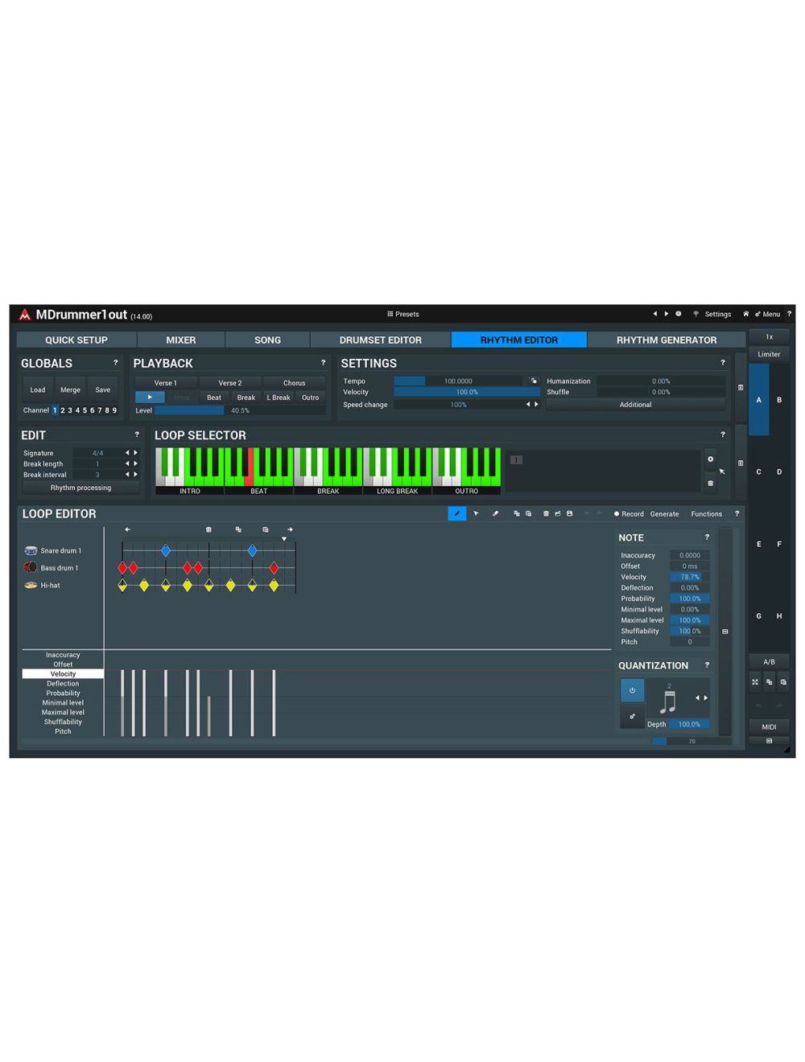Click the home icon in title bar

745,314
